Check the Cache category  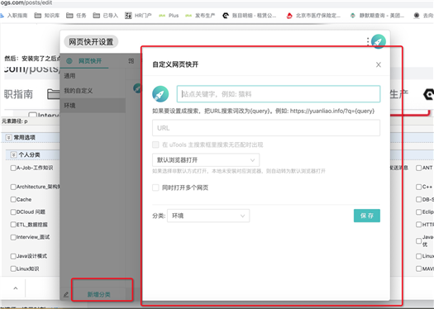click(x=13, y=199)
